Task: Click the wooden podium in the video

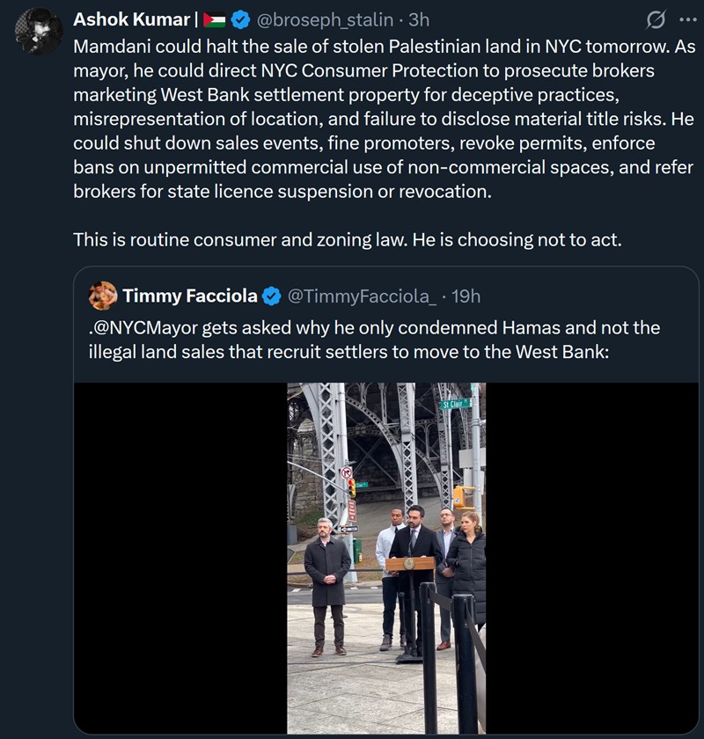Action: tap(410, 565)
